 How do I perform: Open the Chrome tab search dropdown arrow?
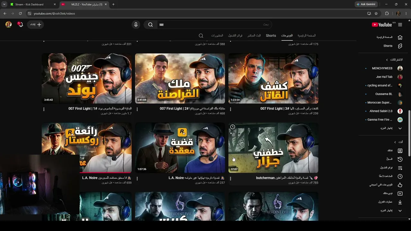click(x=4, y=4)
